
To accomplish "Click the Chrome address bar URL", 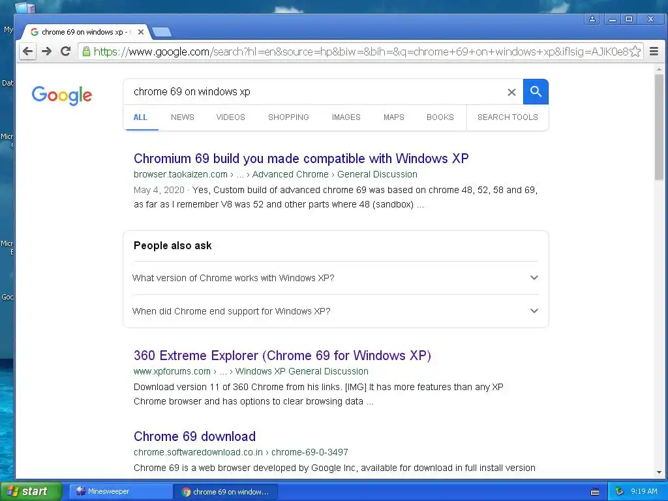I will pos(361,52).
